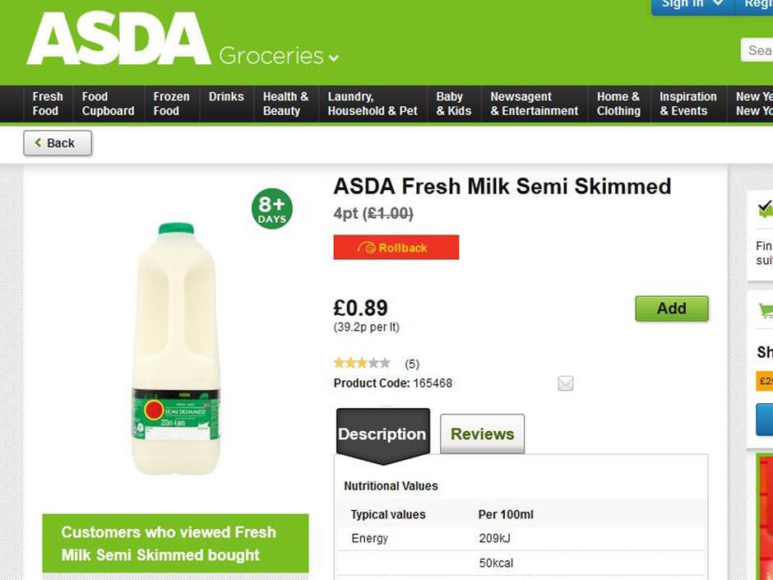Click the back arrow on the Back button

[x=39, y=142]
